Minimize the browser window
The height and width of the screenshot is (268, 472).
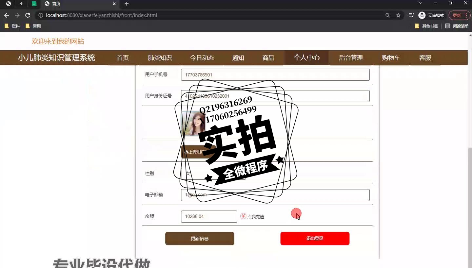435,3
